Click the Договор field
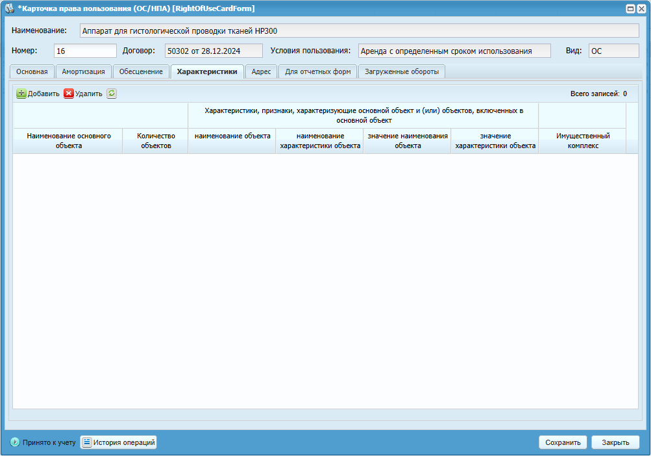 (213, 51)
